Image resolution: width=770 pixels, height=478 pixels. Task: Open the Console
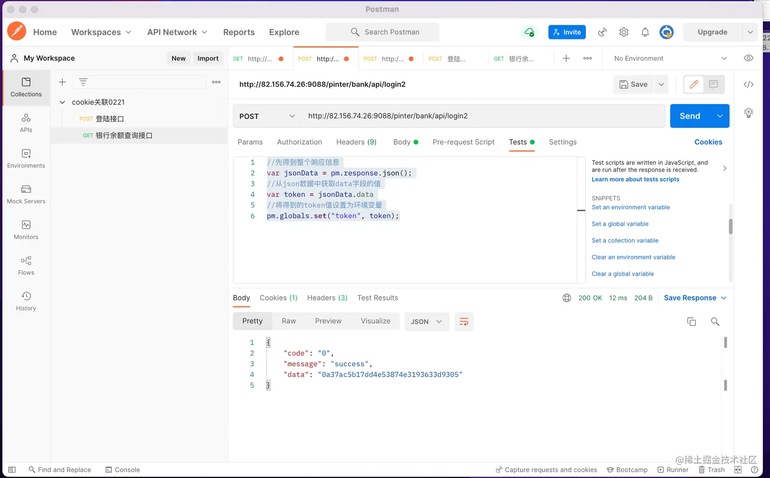pyautogui.click(x=122, y=470)
